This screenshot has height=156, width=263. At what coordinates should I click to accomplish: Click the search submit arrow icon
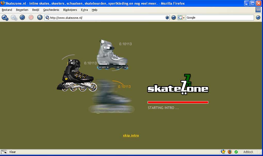click(258, 18)
